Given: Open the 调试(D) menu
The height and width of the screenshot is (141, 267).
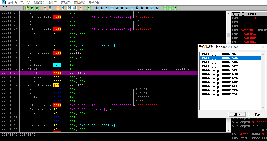Looking at the screenshot, I should click(x=39, y=3).
